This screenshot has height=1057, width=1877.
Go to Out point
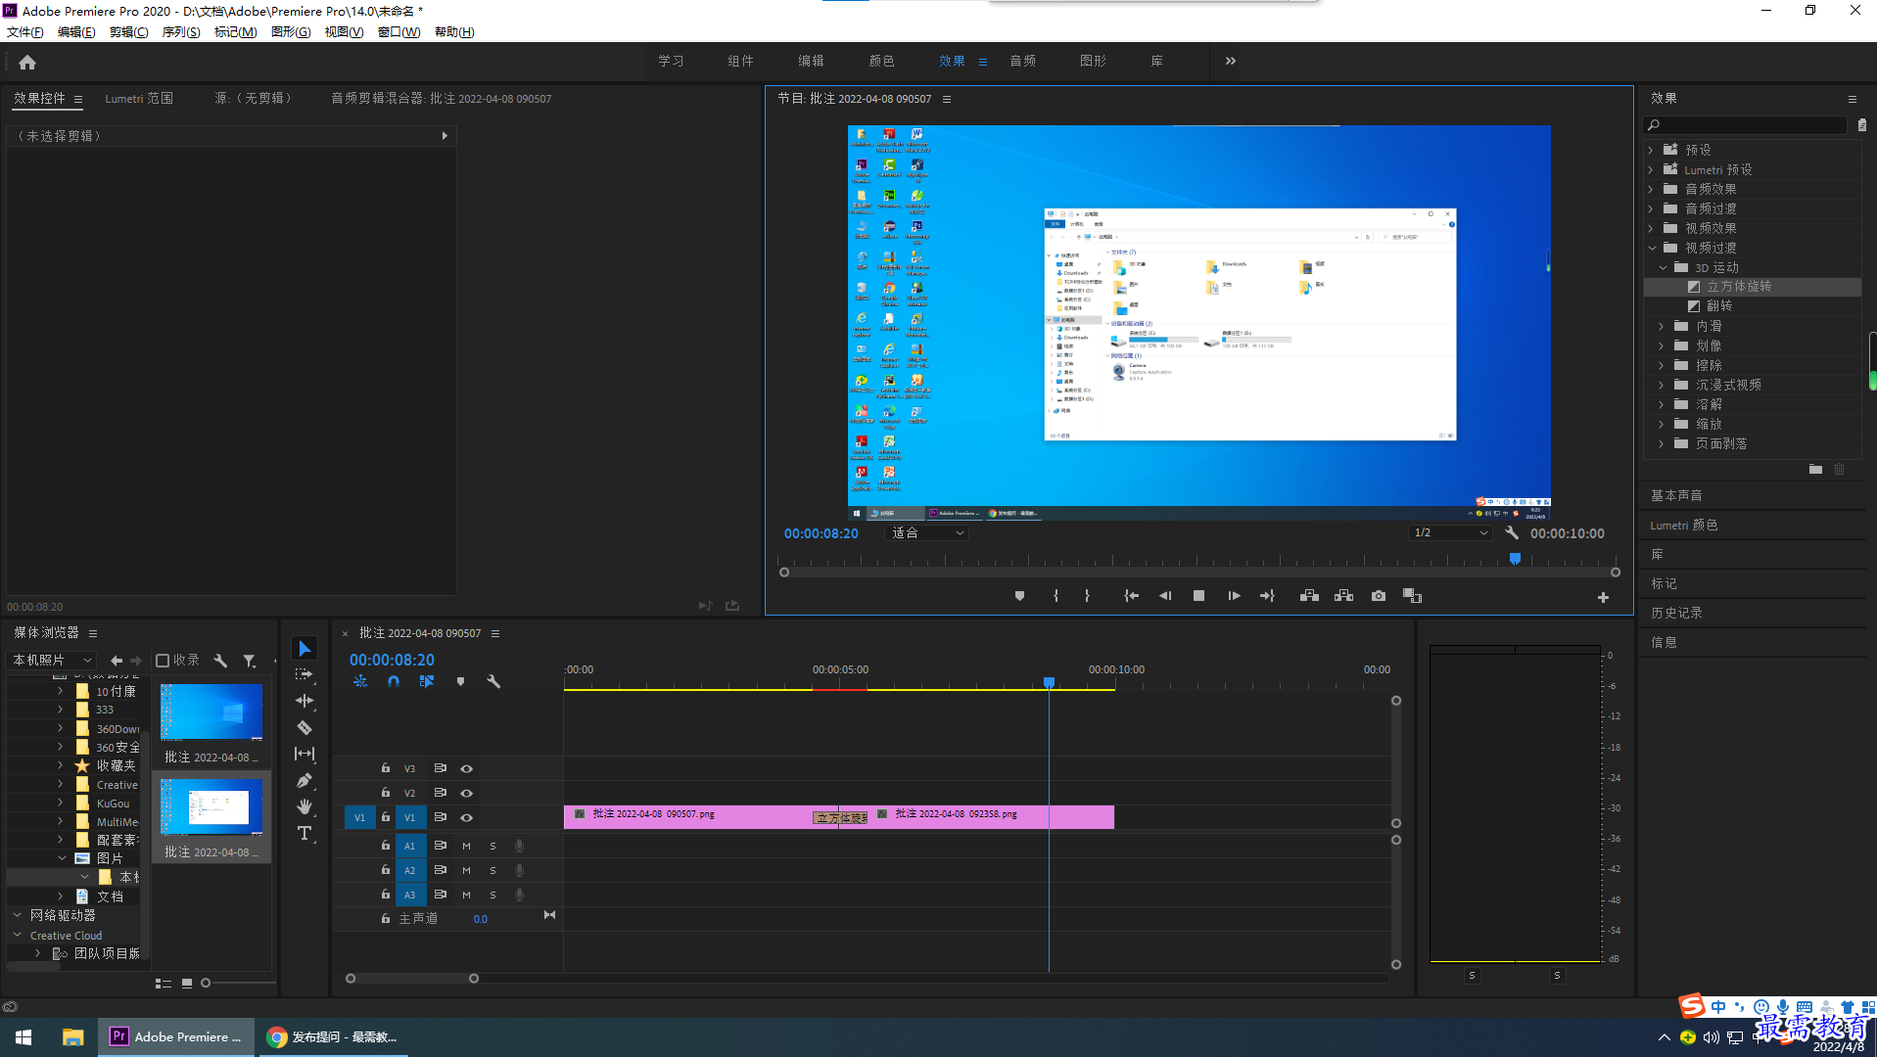coord(1267,596)
